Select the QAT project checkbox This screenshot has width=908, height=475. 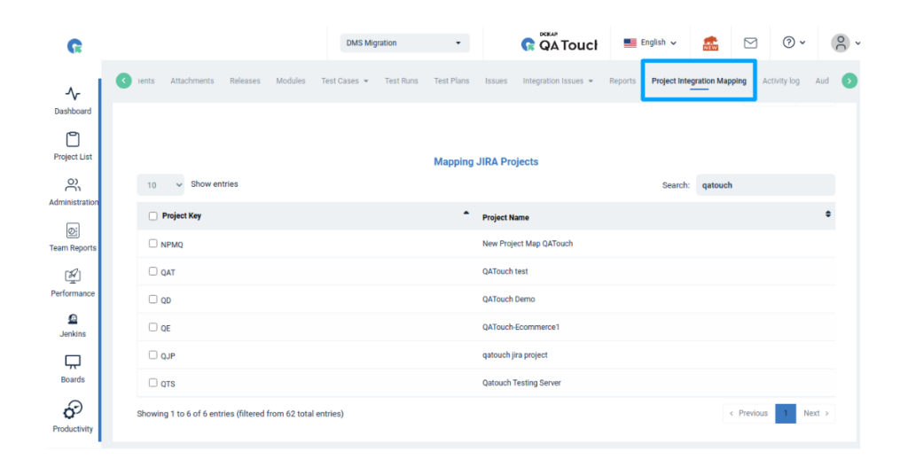(x=153, y=271)
